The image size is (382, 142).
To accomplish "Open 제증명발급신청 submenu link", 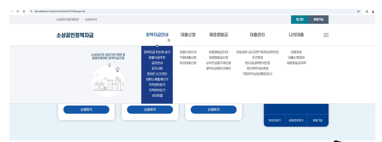I will tap(218, 58).
